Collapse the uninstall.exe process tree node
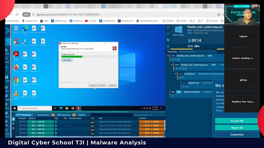 176,74
